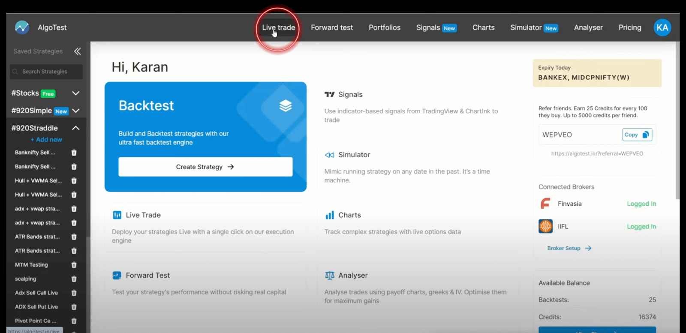
Task: Delete the MTM Testing strategy
Action: [74, 265]
